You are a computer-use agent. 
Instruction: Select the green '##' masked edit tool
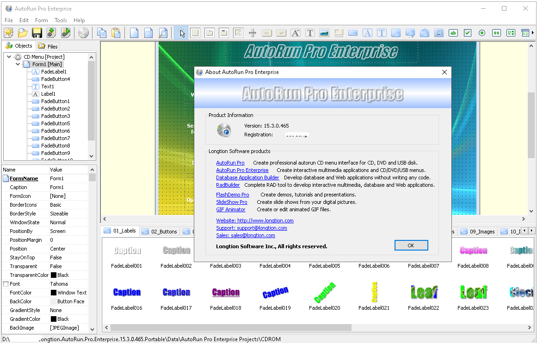[x=496, y=33]
